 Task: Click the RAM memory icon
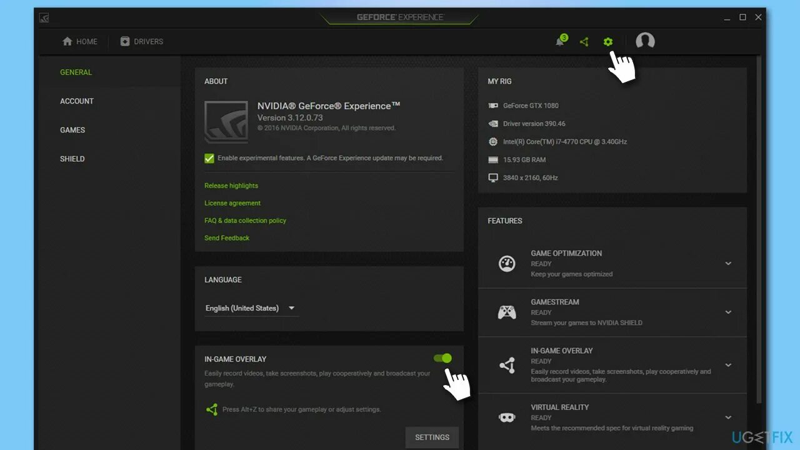493,160
